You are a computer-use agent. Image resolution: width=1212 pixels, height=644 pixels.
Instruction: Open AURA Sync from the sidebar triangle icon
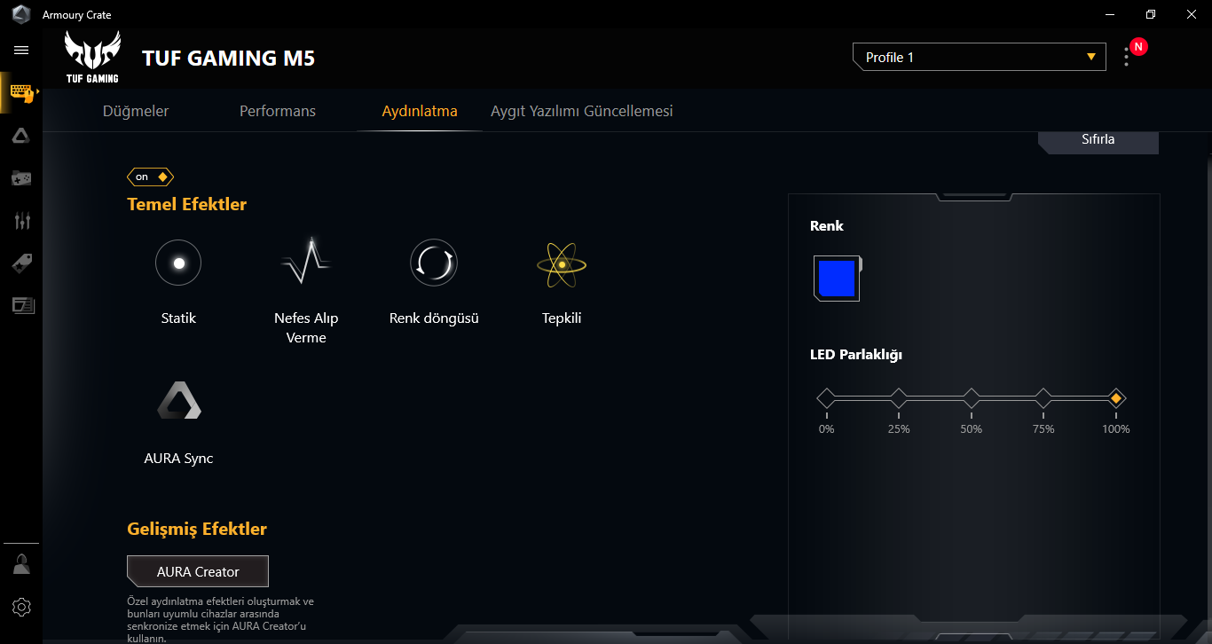pos(21,135)
